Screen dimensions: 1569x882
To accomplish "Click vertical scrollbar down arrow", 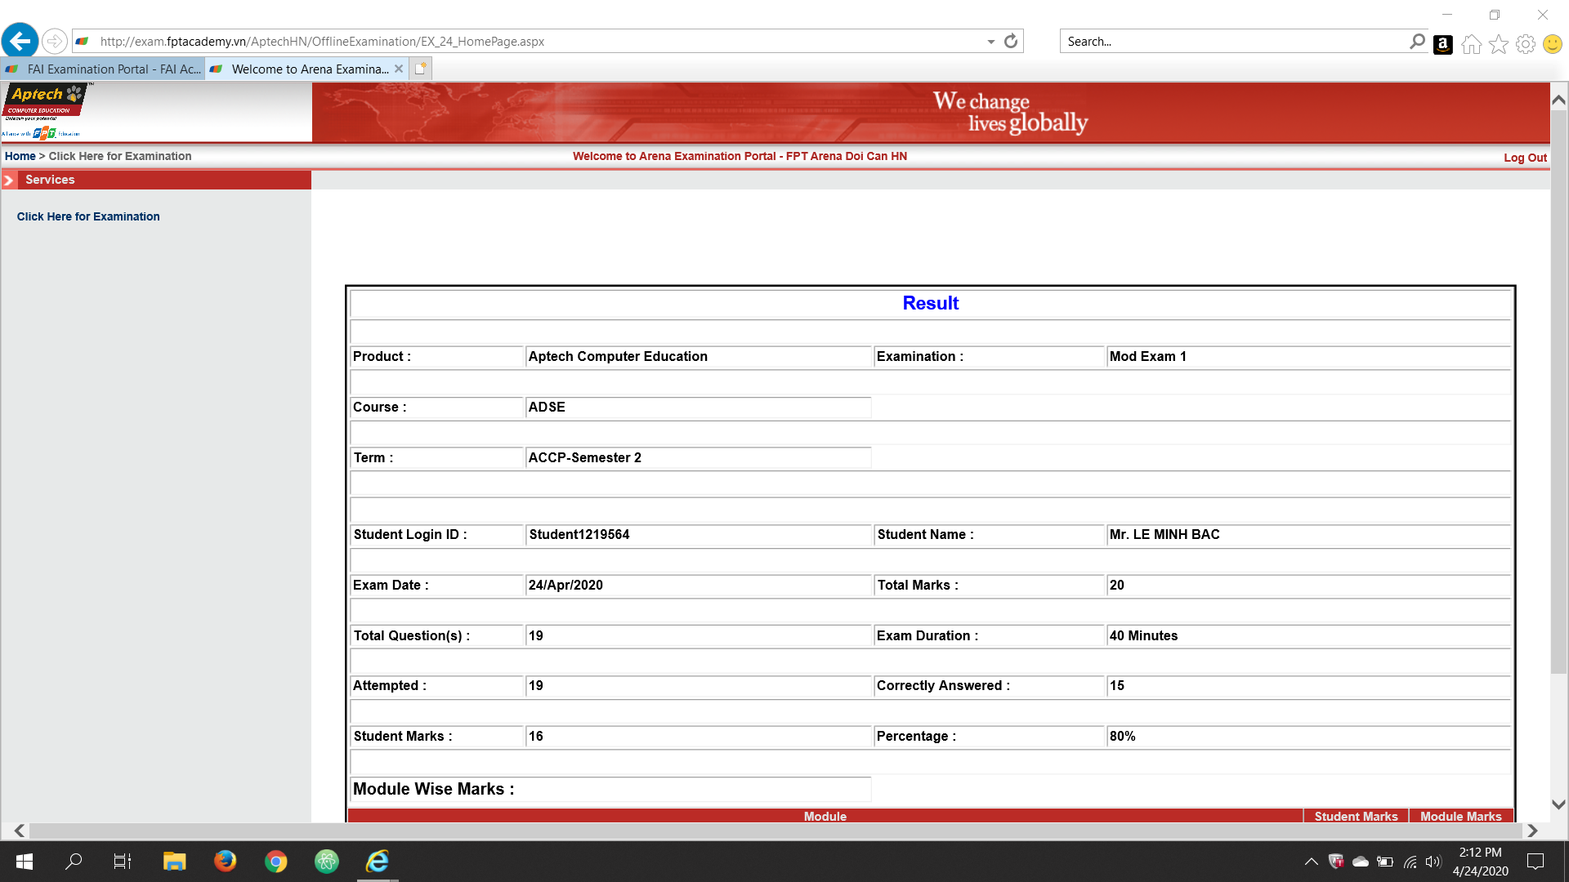I will coord(1558,804).
